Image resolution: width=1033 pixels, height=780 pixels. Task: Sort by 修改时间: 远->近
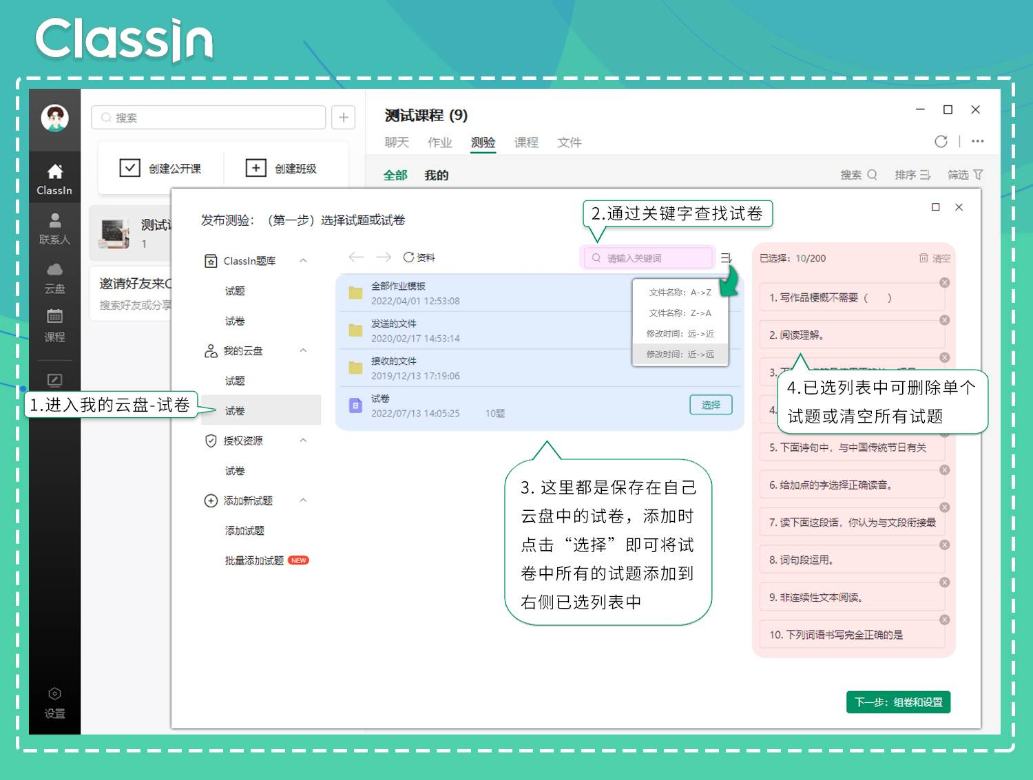point(680,333)
